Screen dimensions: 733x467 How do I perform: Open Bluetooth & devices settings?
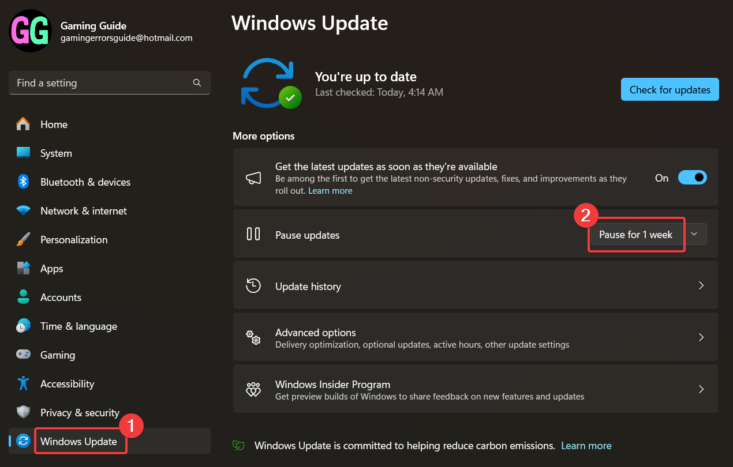110,182
